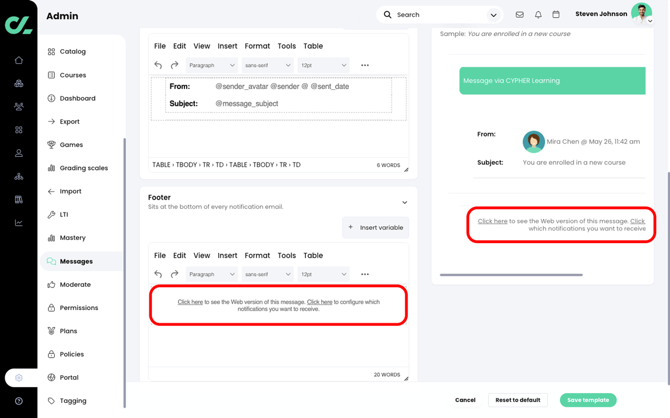The image size is (670, 418).
Task: Click the Games trophy icon in sidebar
Action: 51,145
